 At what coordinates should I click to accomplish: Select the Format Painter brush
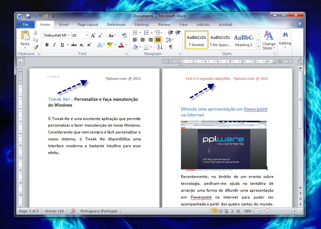36,47
